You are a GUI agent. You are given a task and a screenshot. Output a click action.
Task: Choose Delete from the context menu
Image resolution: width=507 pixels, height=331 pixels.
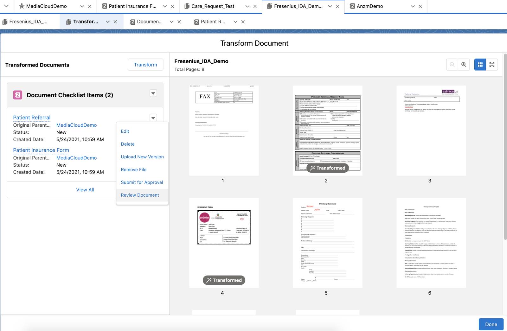point(142,144)
